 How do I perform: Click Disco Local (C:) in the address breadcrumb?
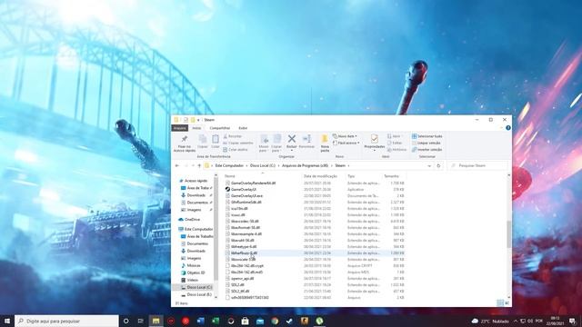coord(263,165)
